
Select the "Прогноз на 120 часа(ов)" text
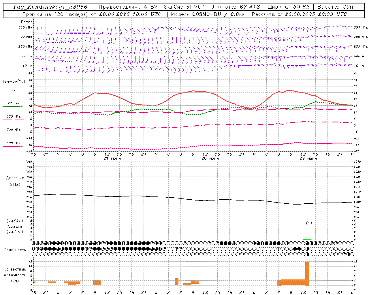pyautogui.click(x=55, y=14)
